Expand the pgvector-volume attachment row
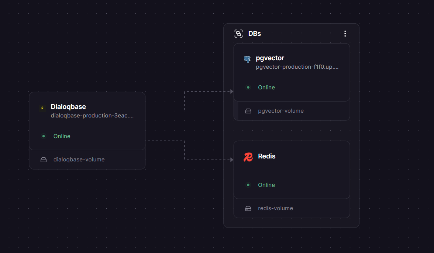Viewport: 434px width, 253px height. coord(281,110)
